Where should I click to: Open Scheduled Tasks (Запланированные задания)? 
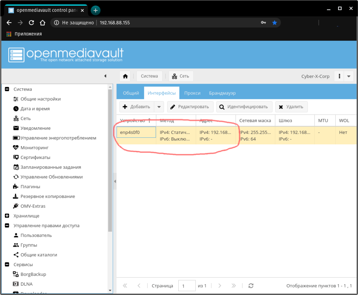coord(50,167)
